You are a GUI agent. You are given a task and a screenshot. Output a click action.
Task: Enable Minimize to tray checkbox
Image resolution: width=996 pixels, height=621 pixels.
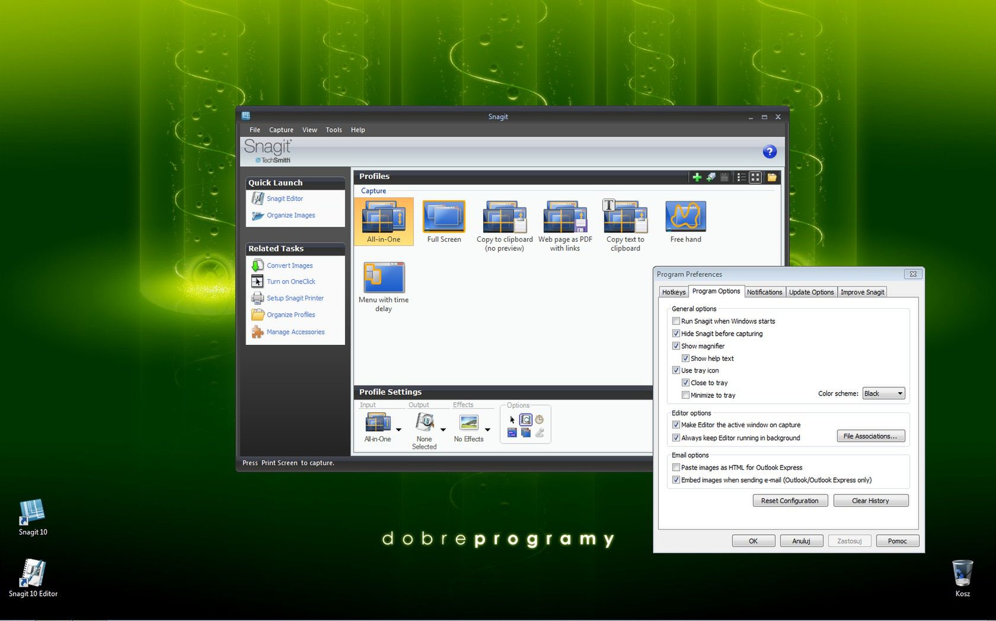click(x=685, y=395)
